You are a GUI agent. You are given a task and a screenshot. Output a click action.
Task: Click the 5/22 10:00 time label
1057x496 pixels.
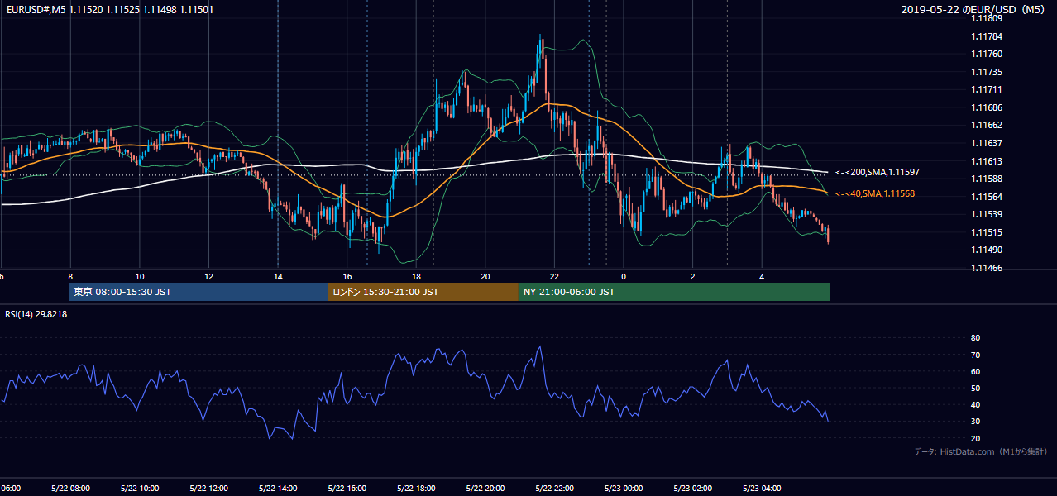pyautogui.click(x=140, y=488)
